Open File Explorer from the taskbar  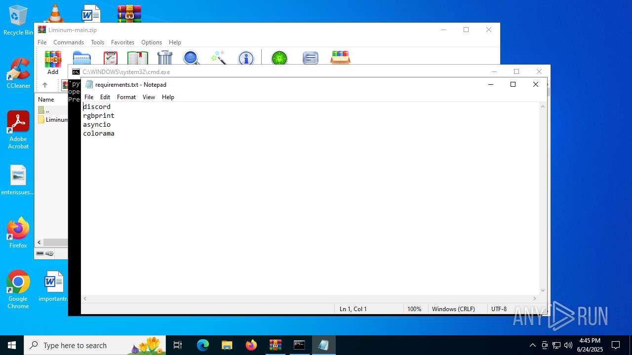click(x=227, y=345)
